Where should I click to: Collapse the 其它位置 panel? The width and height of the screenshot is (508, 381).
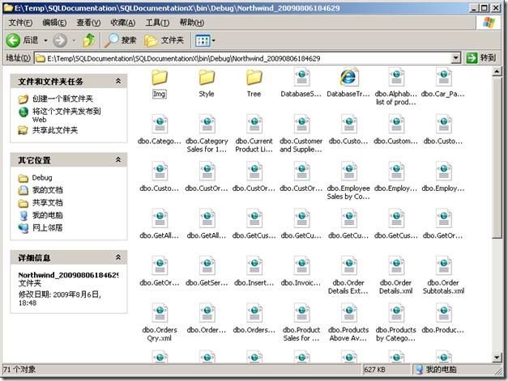coord(118,159)
